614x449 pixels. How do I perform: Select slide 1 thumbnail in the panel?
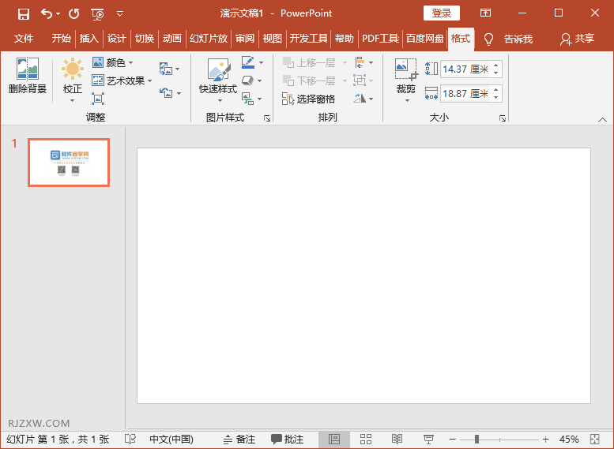pos(69,163)
